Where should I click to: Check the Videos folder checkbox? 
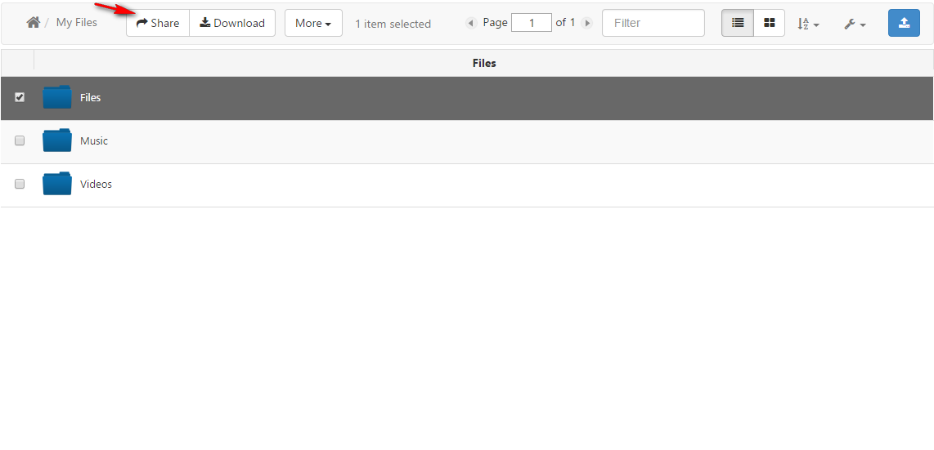click(20, 184)
